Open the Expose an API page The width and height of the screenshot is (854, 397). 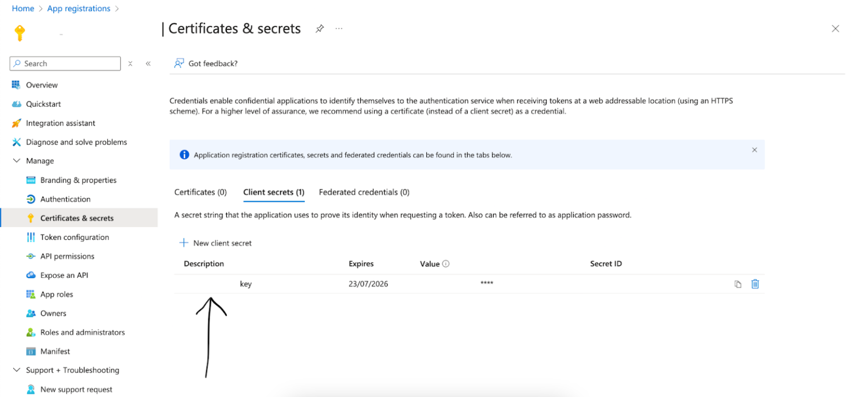(31, 275)
